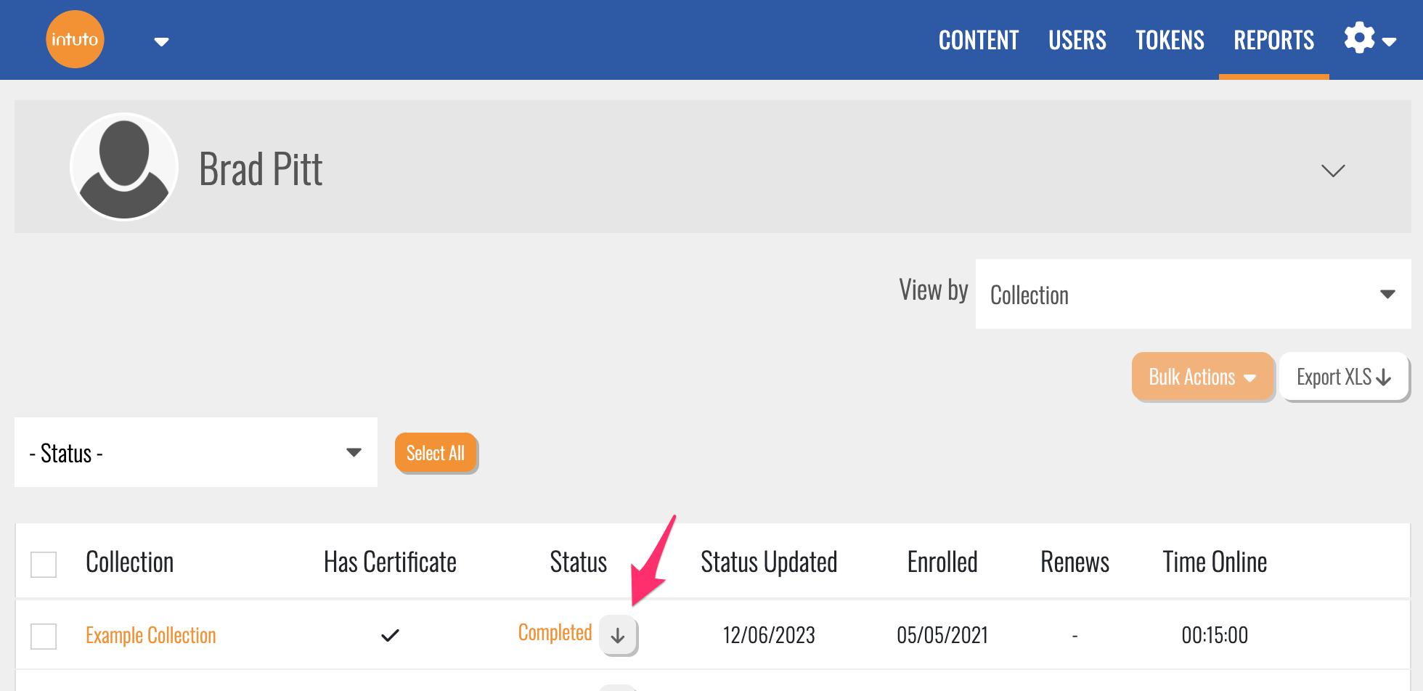The width and height of the screenshot is (1423, 691).
Task: Click Export XLS button
Action: pos(1343,377)
